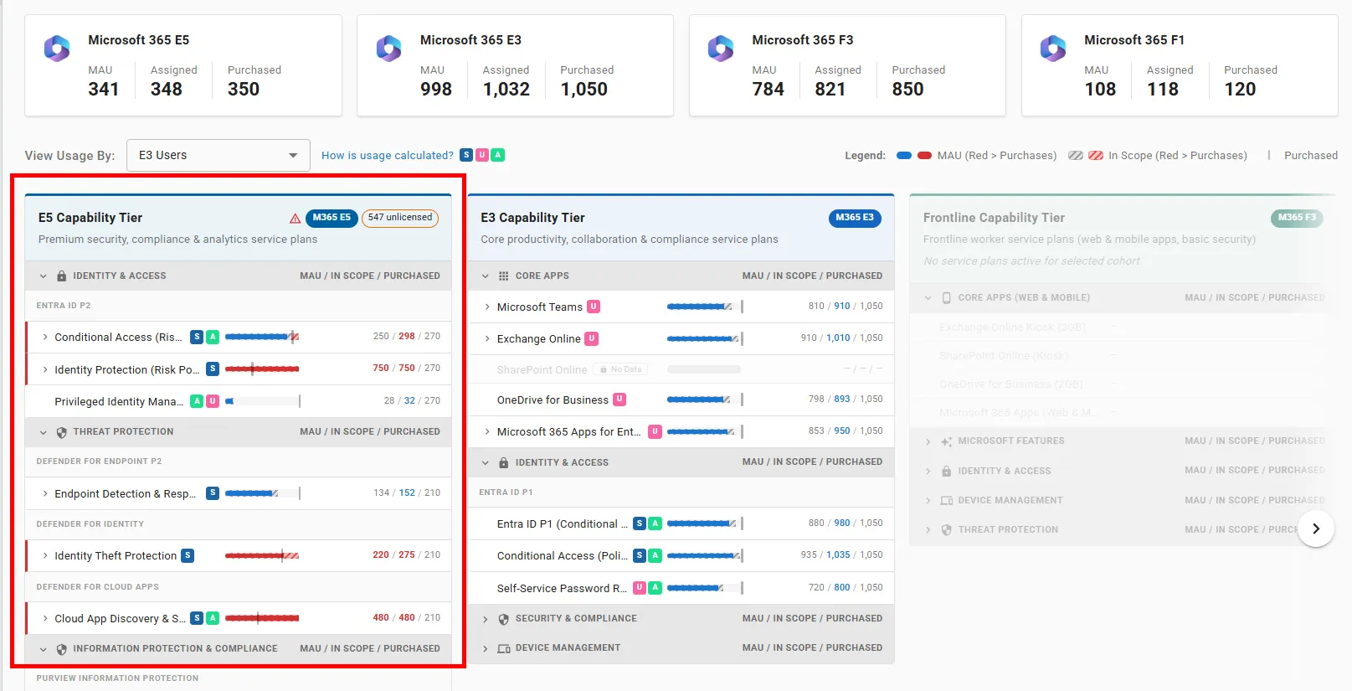
Task: Open the View Usage By dropdown
Action: [x=218, y=156]
